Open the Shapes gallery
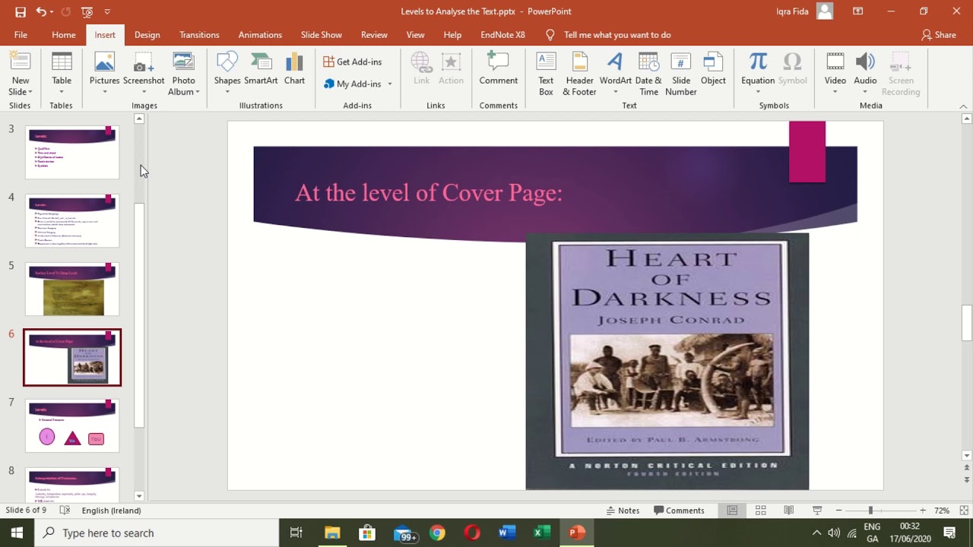Viewport: 973px width, 547px height. (x=227, y=74)
